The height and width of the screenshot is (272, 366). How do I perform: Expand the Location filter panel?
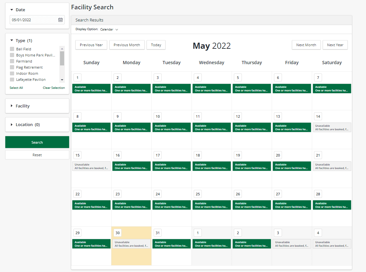pos(12,124)
